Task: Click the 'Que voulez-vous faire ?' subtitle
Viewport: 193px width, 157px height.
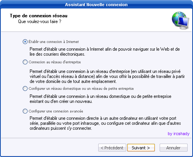Action: [40, 21]
